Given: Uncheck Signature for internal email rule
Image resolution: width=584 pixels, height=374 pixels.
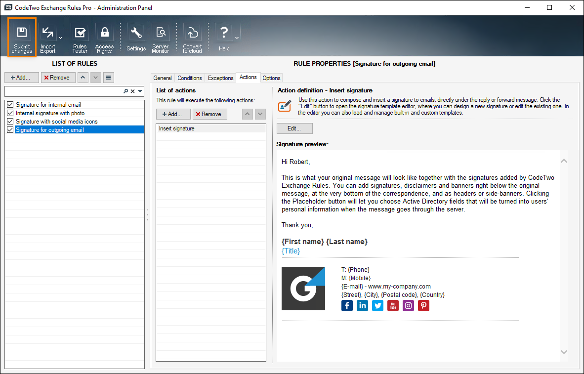Looking at the screenshot, I should point(10,105).
